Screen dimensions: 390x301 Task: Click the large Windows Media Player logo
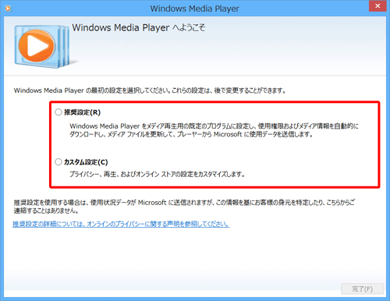point(41,47)
